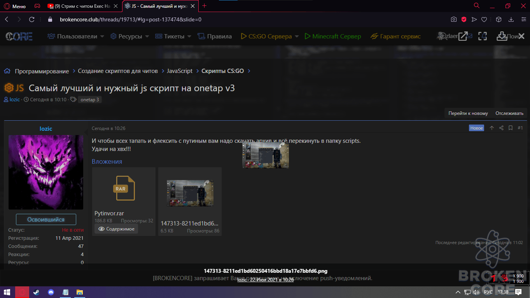Open a new browser tab

[205, 6]
